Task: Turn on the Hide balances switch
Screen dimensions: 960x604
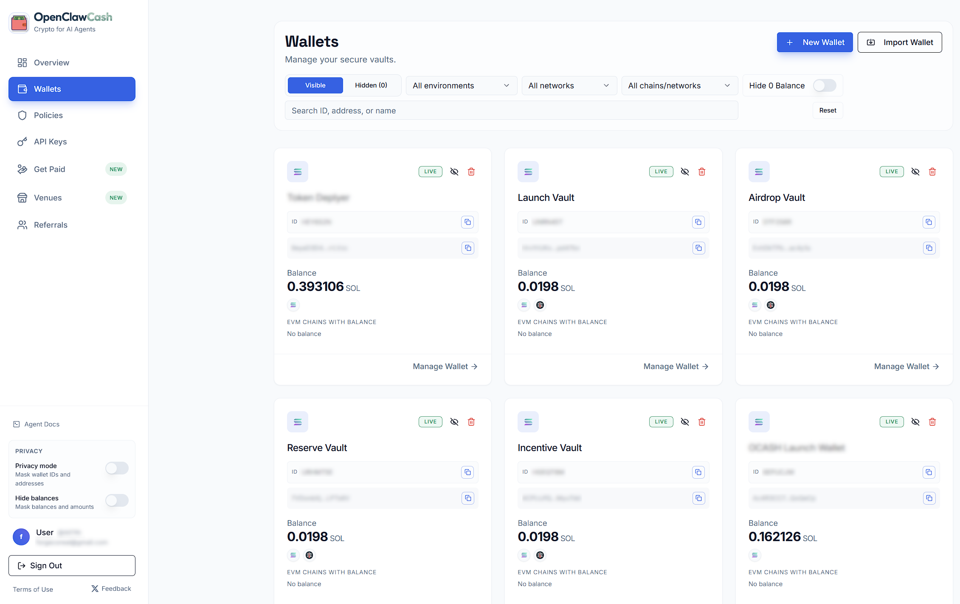Action: click(x=117, y=500)
